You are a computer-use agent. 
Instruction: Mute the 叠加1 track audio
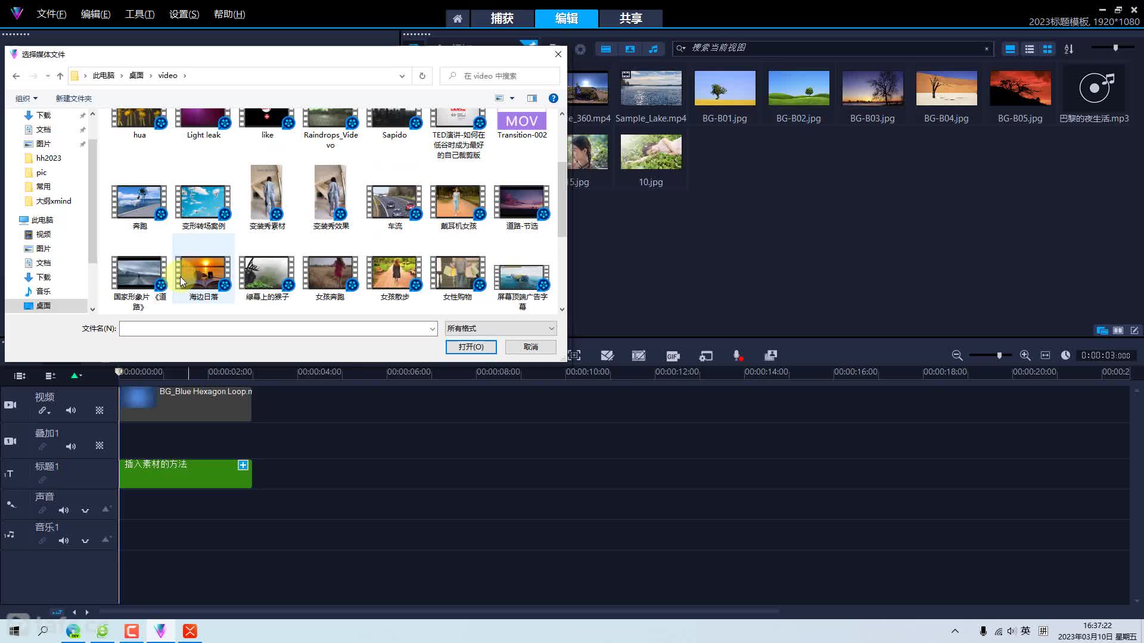coord(71,446)
